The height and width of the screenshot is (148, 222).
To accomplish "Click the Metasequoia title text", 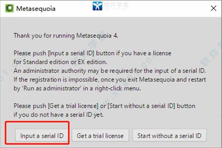I will tap(36, 8).
